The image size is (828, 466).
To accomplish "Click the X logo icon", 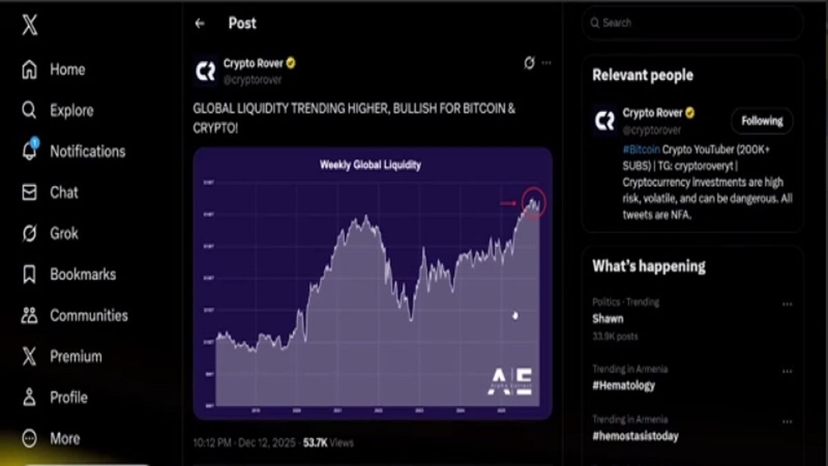I will click(x=29, y=26).
